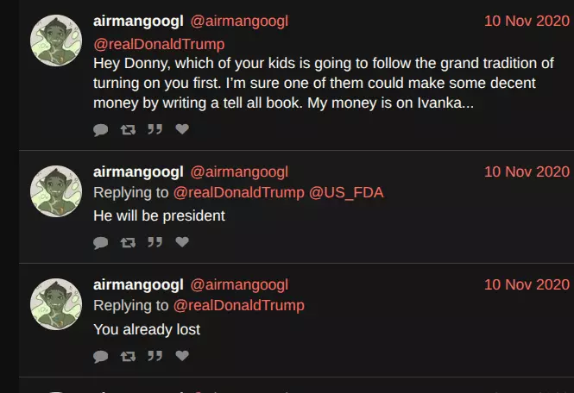The width and height of the screenshot is (574, 393).
Task: Click avatar on the 'Hey Donny' tweet
Action: pos(56,41)
